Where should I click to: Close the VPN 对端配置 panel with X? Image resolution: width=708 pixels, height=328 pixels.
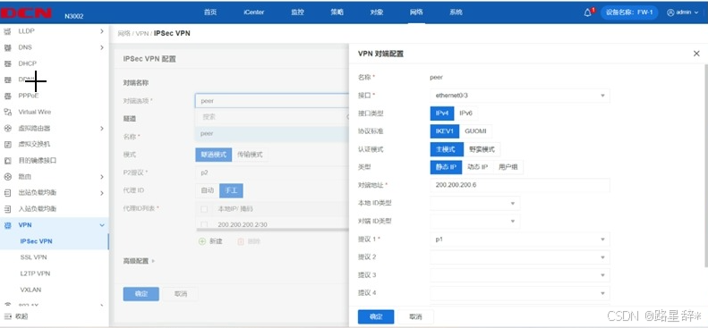click(696, 54)
